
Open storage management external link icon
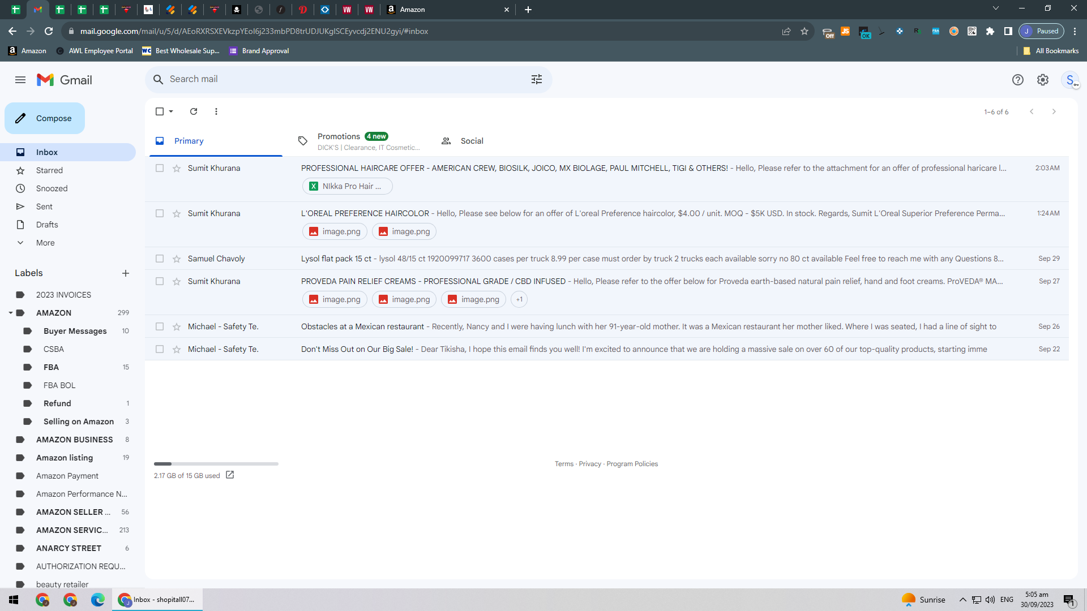tap(230, 475)
